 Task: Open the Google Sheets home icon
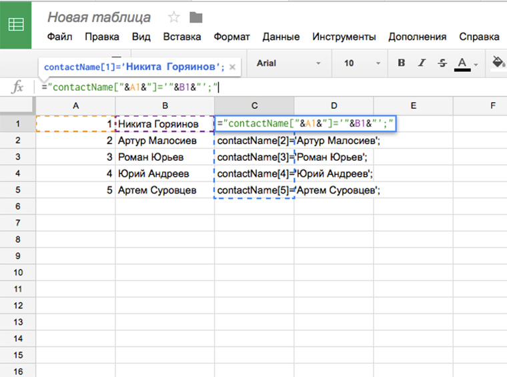click(x=15, y=25)
